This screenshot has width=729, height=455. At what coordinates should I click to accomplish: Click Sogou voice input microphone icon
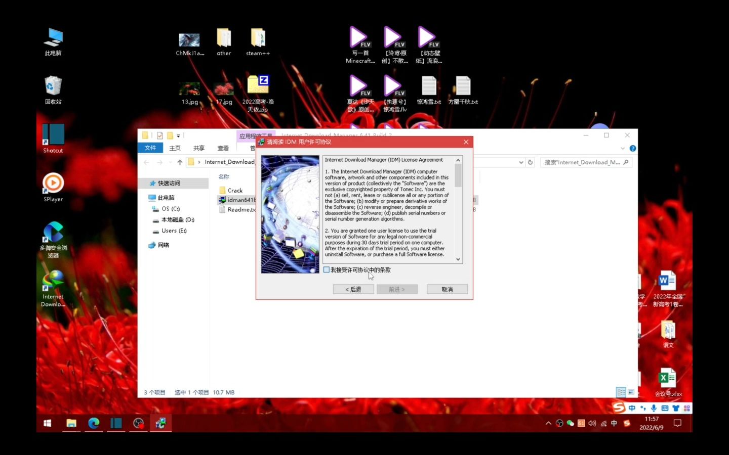[654, 408]
